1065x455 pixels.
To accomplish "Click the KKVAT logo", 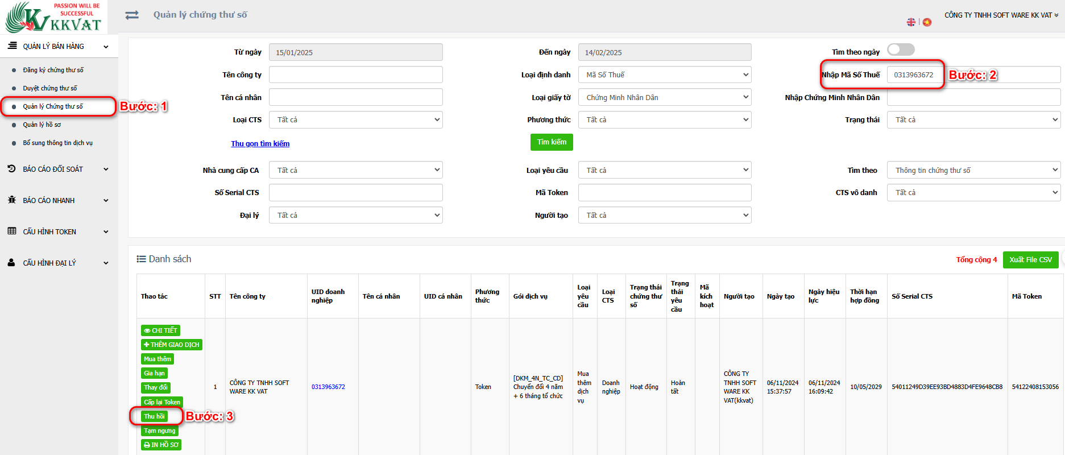I will 53,17.
